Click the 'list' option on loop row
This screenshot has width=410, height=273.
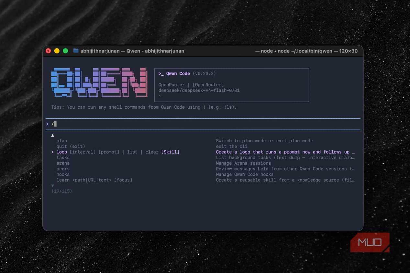point(132,152)
